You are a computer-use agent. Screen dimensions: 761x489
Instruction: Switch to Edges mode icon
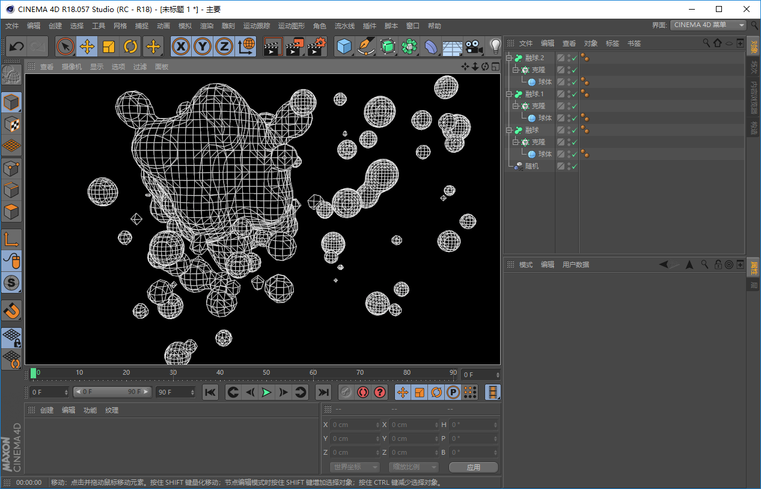point(11,190)
